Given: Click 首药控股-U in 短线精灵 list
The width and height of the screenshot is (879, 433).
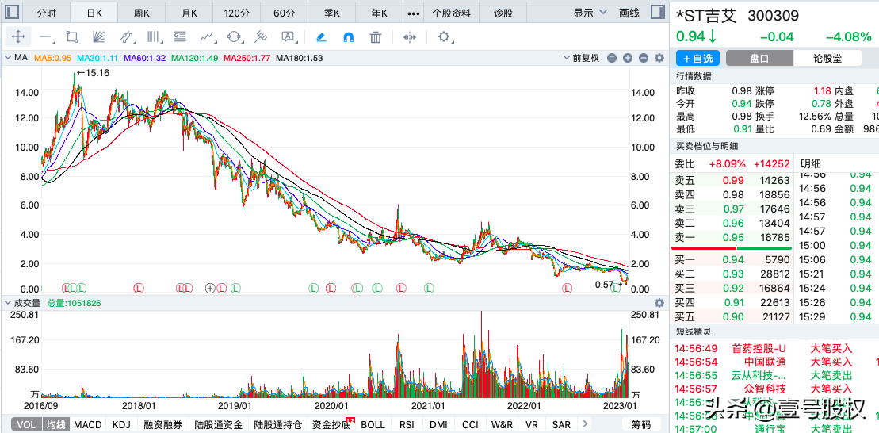Looking at the screenshot, I should [x=759, y=348].
